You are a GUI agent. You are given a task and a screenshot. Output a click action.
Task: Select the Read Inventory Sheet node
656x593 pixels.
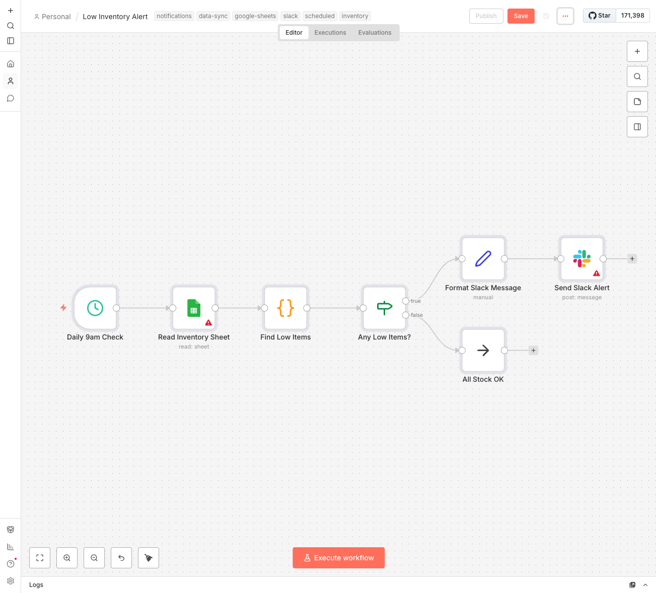click(x=194, y=308)
